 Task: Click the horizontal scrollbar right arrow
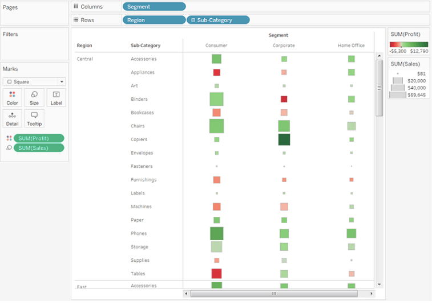click(x=372, y=294)
